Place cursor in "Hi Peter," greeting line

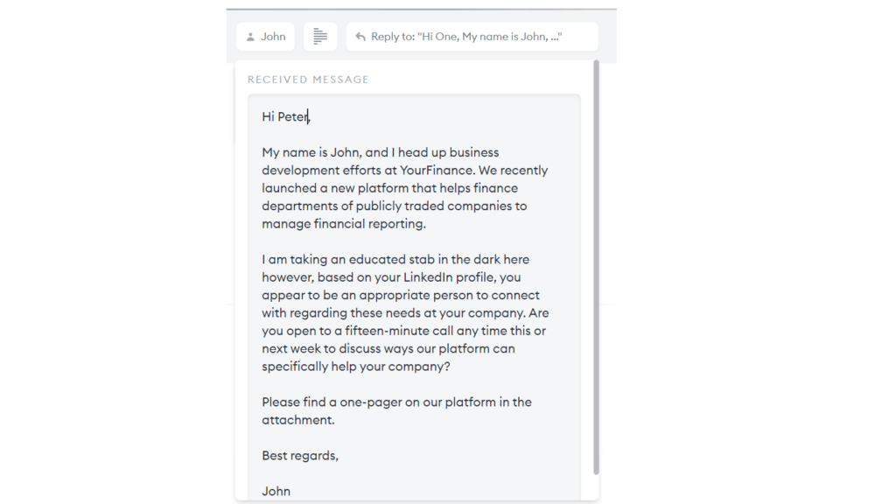pos(286,116)
